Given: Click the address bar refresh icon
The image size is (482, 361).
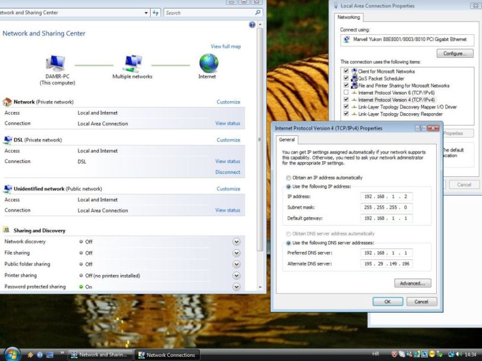Looking at the screenshot, I should click(155, 12).
